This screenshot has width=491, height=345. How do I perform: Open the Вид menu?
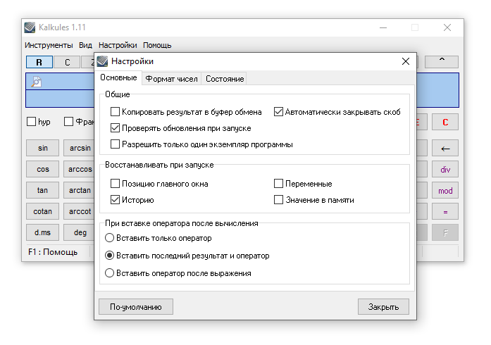click(85, 45)
